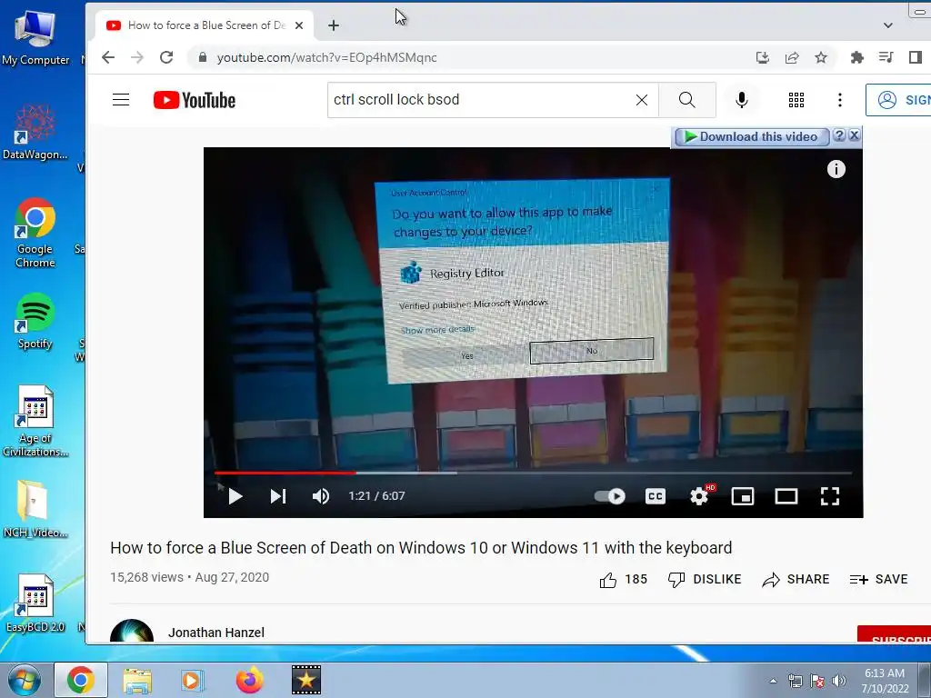The image size is (931, 698).
Task: View site information lock icon
Action: 203,57
